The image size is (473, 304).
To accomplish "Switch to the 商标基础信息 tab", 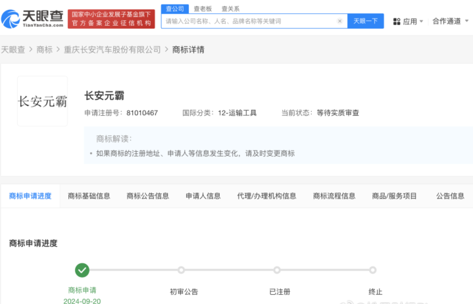I will (89, 196).
